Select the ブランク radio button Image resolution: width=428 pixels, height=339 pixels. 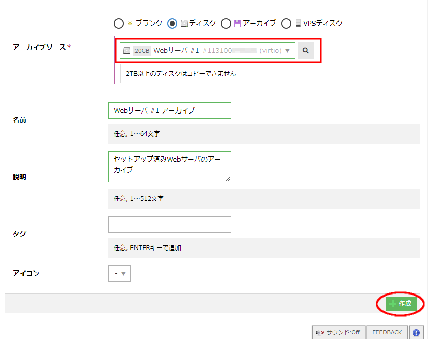coord(118,24)
